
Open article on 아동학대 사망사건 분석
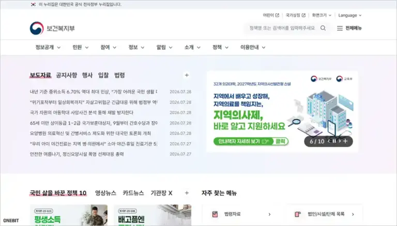(82, 112)
